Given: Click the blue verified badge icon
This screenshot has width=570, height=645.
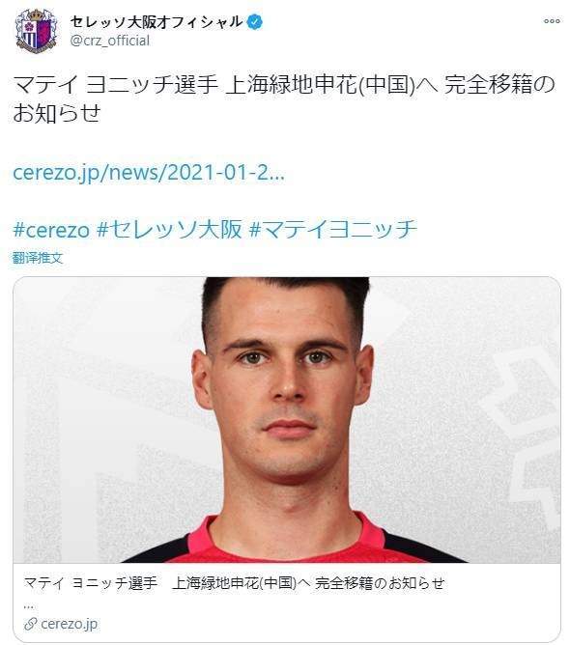Looking at the screenshot, I should [x=255, y=22].
